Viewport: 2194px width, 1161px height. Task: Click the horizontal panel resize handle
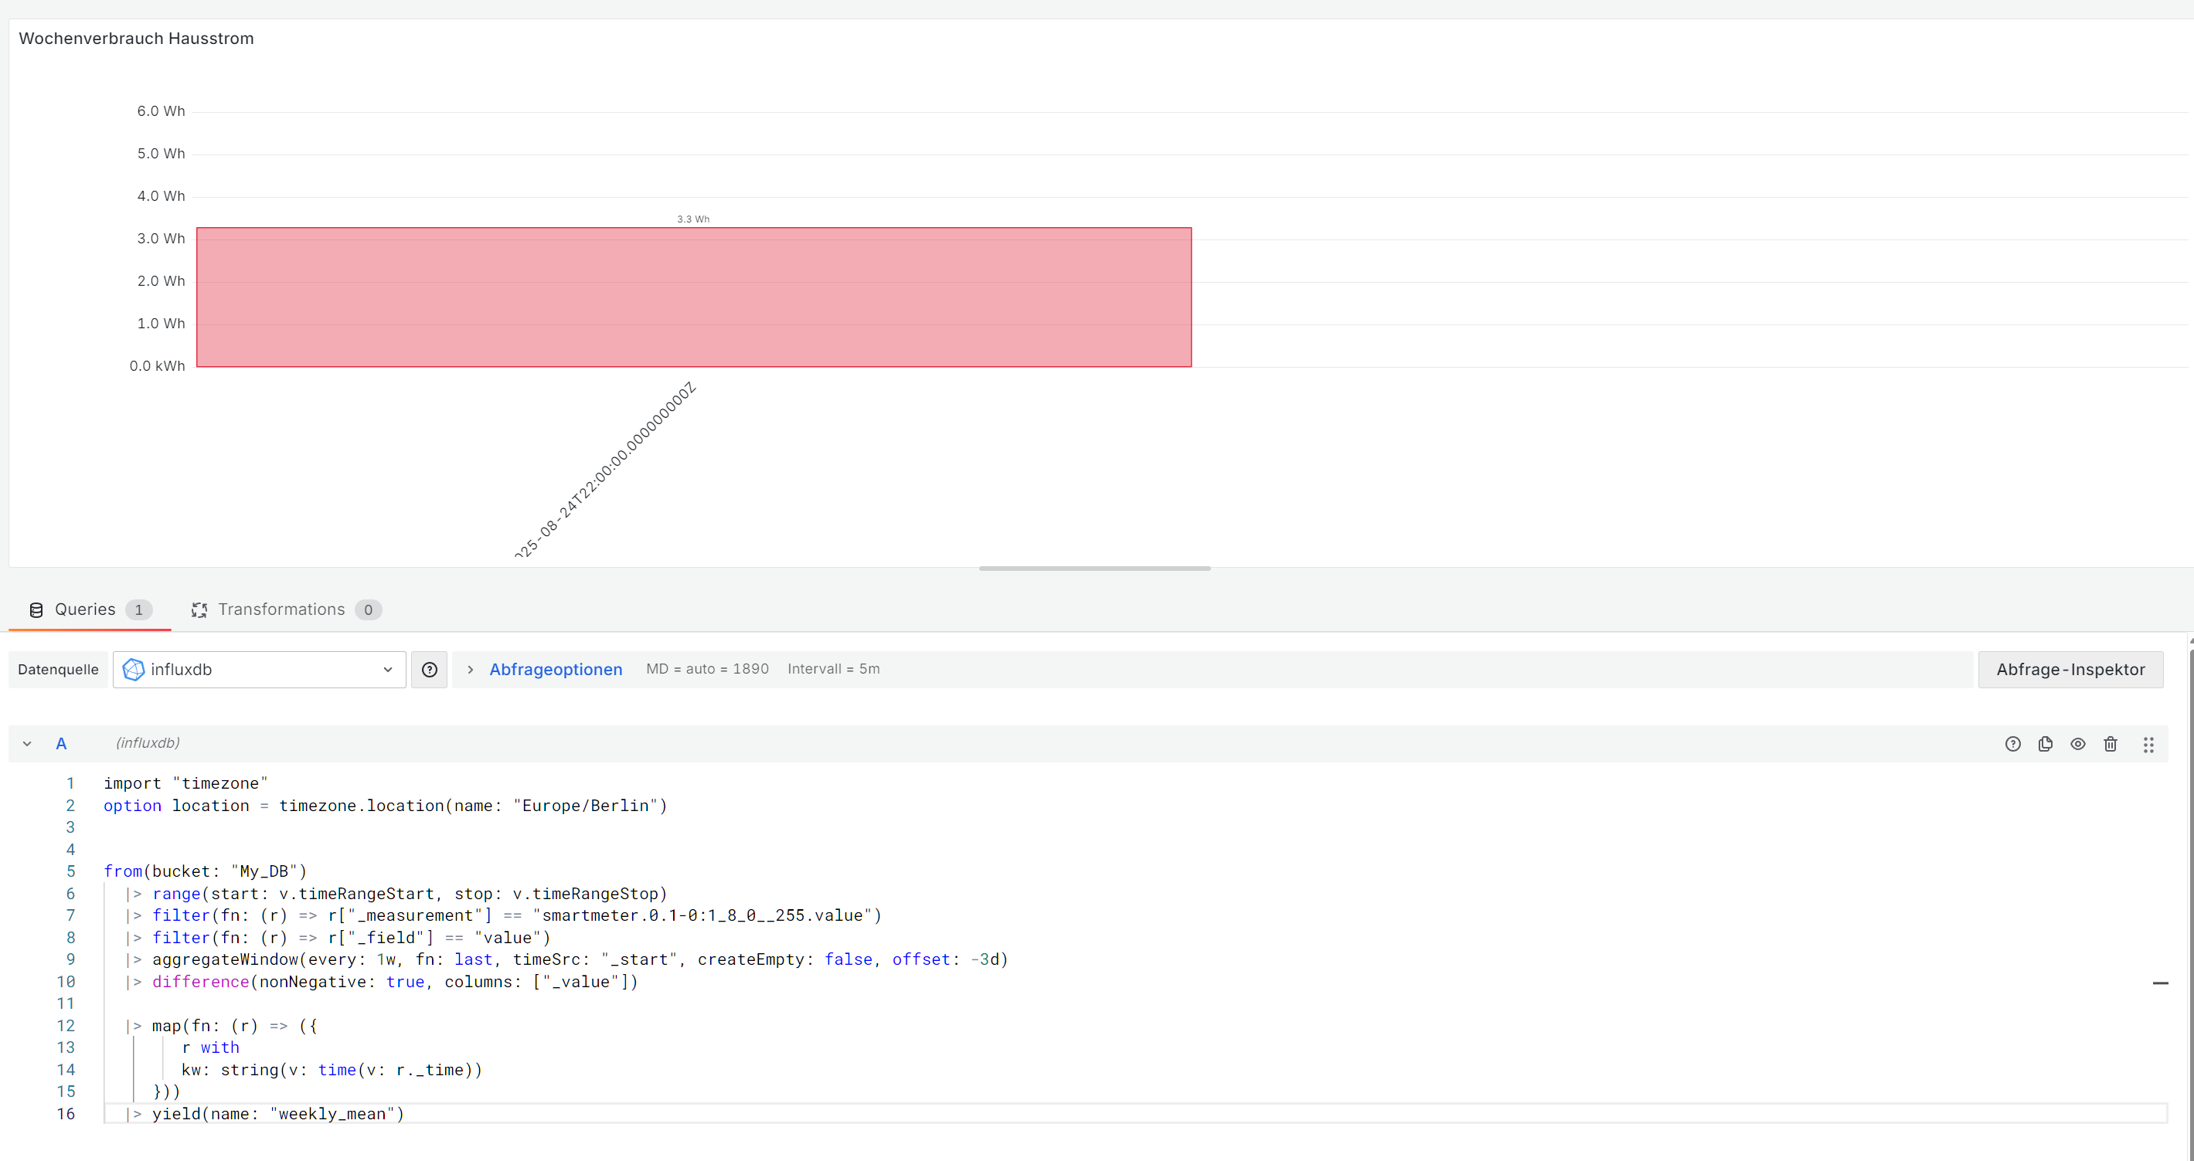coord(1094,568)
